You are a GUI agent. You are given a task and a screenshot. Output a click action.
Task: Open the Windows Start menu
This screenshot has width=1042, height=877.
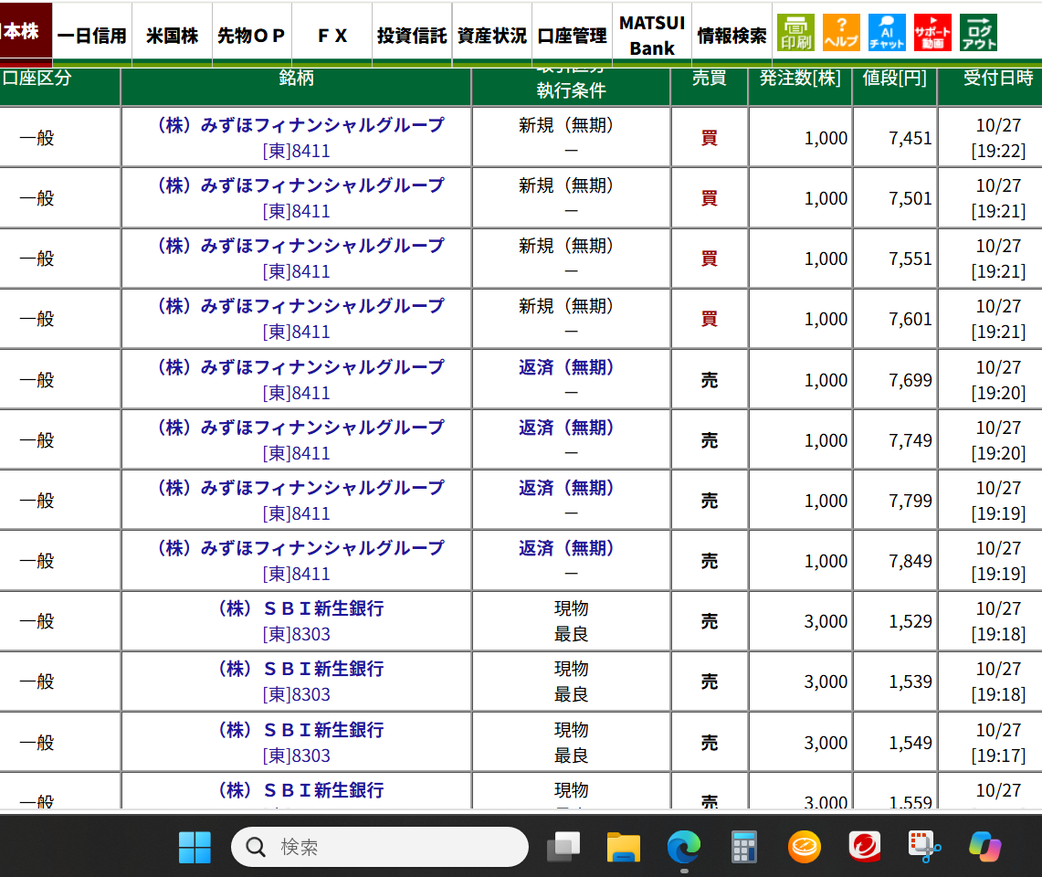pyautogui.click(x=195, y=847)
